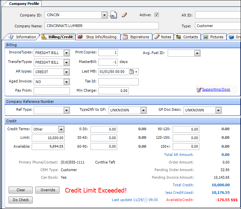Click the Do Check button
This screenshot has height=209, width=241.
point(20,200)
